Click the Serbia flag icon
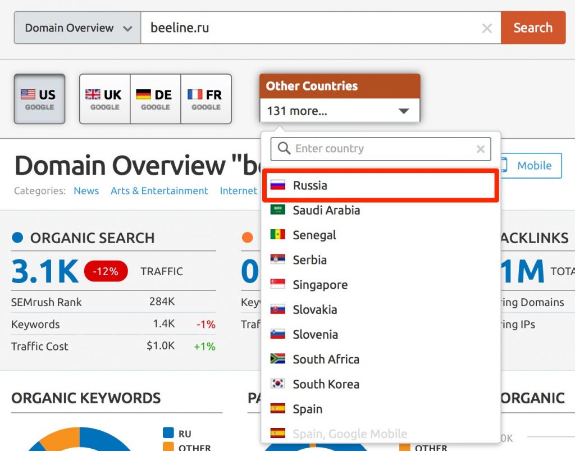Viewport: 575px width, 451px height. tap(277, 259)
